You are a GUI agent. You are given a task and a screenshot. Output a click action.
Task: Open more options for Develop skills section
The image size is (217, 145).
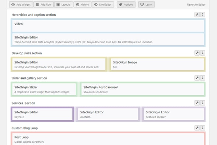coord(203,53)
